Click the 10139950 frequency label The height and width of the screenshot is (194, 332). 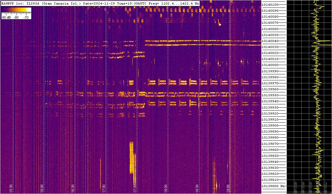coord(270,95)
